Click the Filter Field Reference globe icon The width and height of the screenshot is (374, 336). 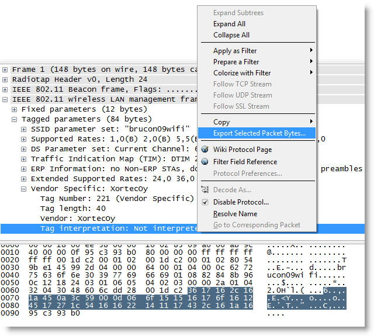coord(205,162)
